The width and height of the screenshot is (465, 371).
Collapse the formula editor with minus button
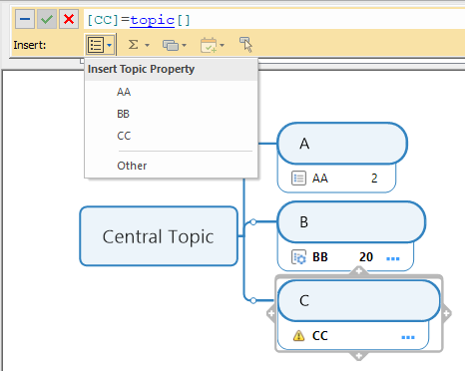click(25, 19)
